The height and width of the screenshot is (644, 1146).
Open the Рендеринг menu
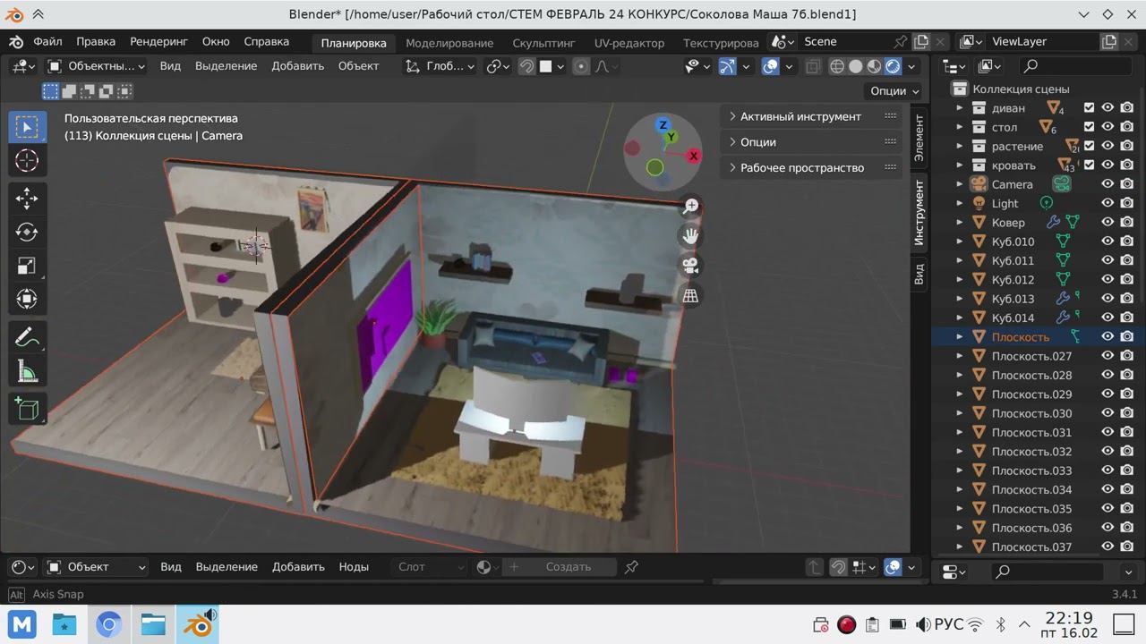(x=158, y=42)
